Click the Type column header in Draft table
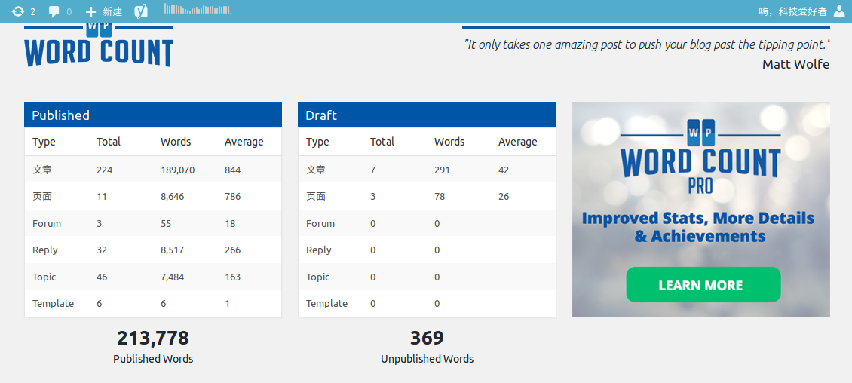This screenshot has width=852, height=383. 318,142
